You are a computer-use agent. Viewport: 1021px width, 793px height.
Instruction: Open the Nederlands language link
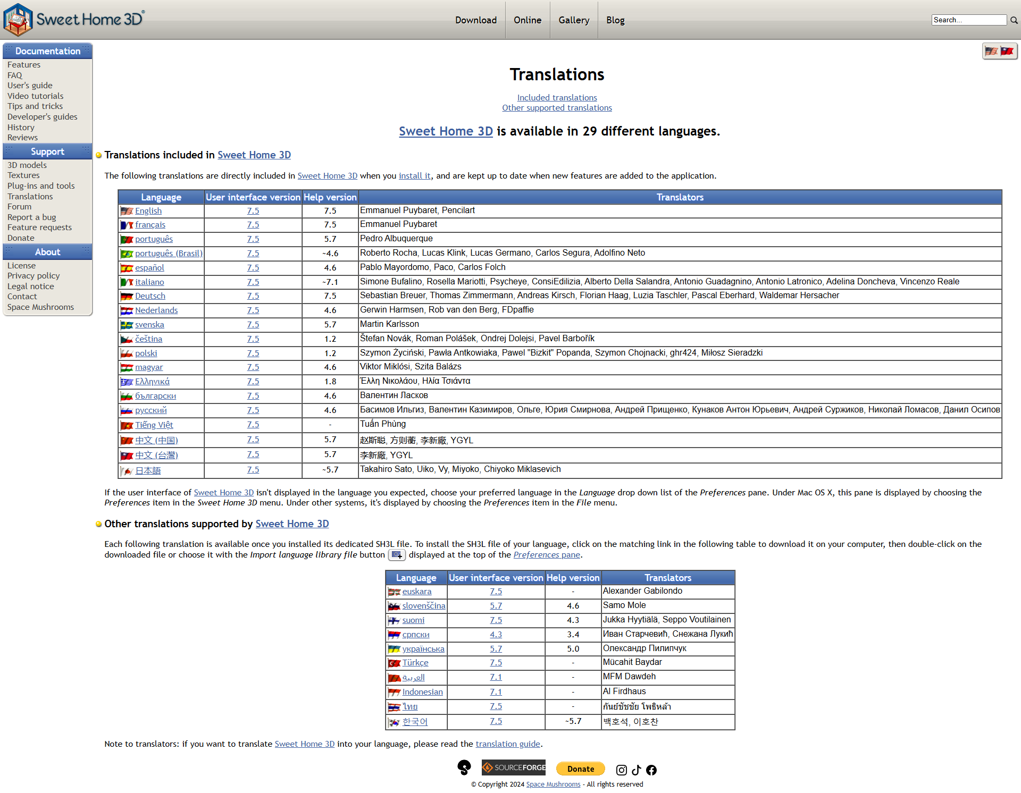(156, 310)
